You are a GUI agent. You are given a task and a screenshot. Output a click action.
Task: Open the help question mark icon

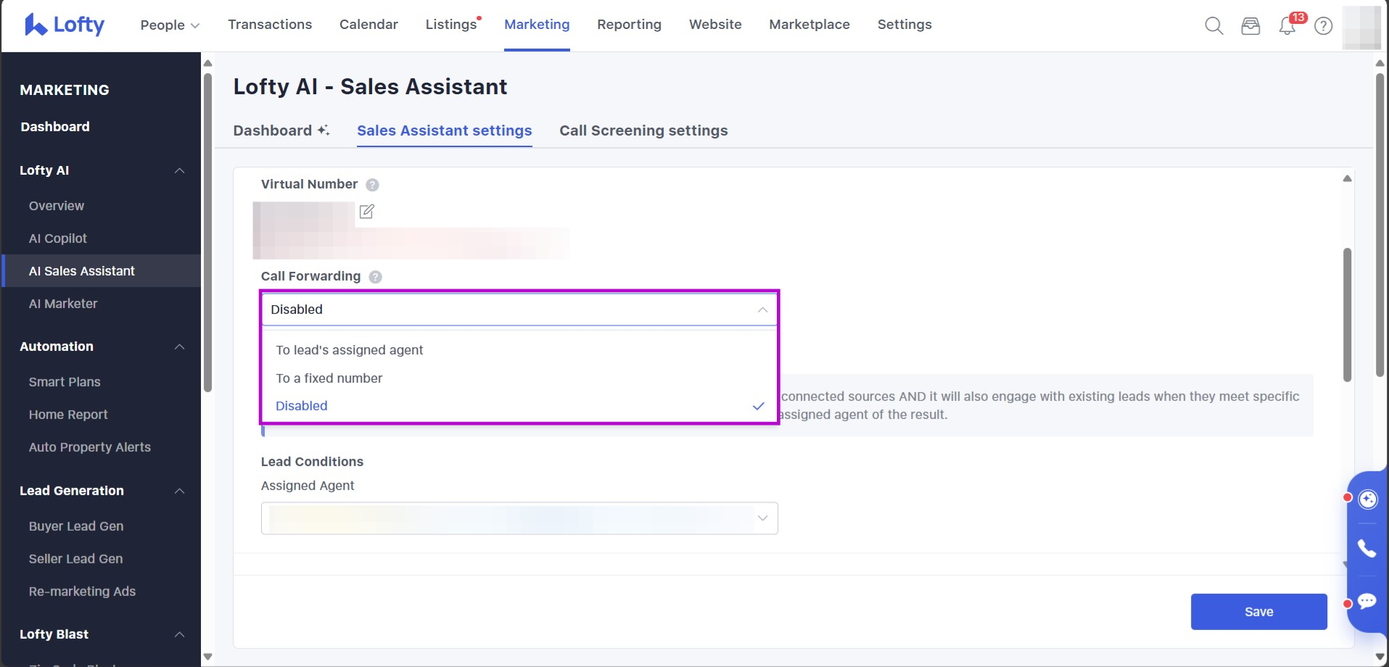click(x=1324, y=26)
